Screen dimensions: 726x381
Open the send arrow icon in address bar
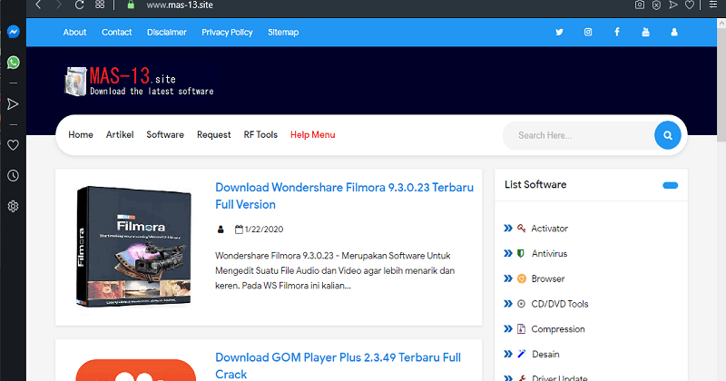pos(672,5)
